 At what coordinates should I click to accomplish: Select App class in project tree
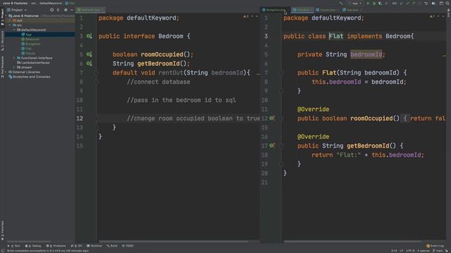pyautogui.click(x=28, y=34)
